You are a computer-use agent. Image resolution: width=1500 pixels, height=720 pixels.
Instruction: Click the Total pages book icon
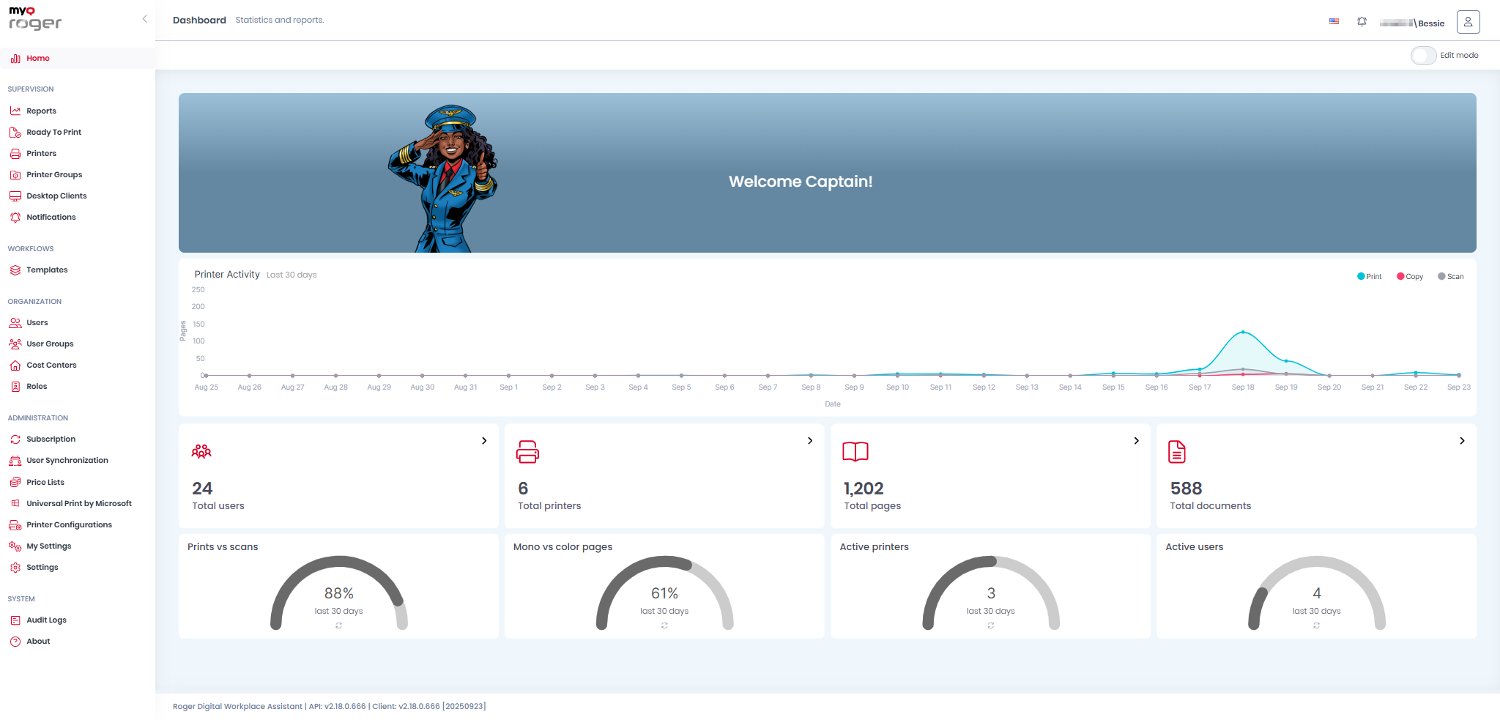pos(855,452)
